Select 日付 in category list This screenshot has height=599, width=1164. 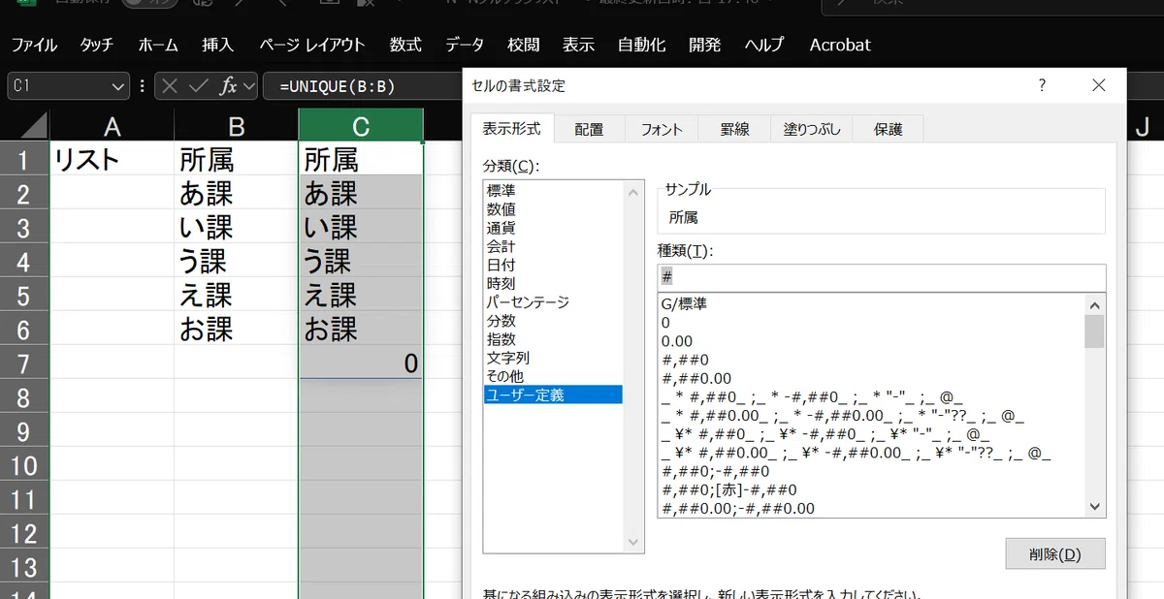point(553,265)
